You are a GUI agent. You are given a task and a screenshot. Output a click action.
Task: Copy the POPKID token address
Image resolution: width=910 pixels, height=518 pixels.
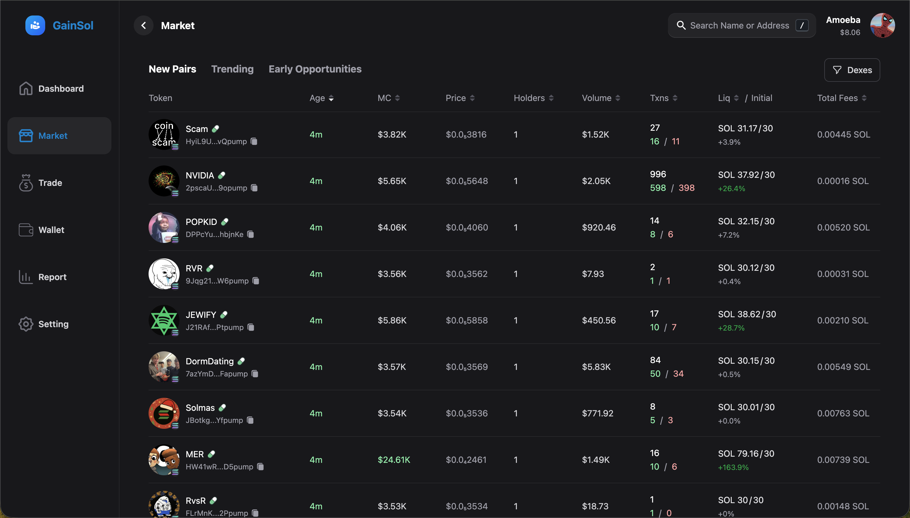(250, 235)
